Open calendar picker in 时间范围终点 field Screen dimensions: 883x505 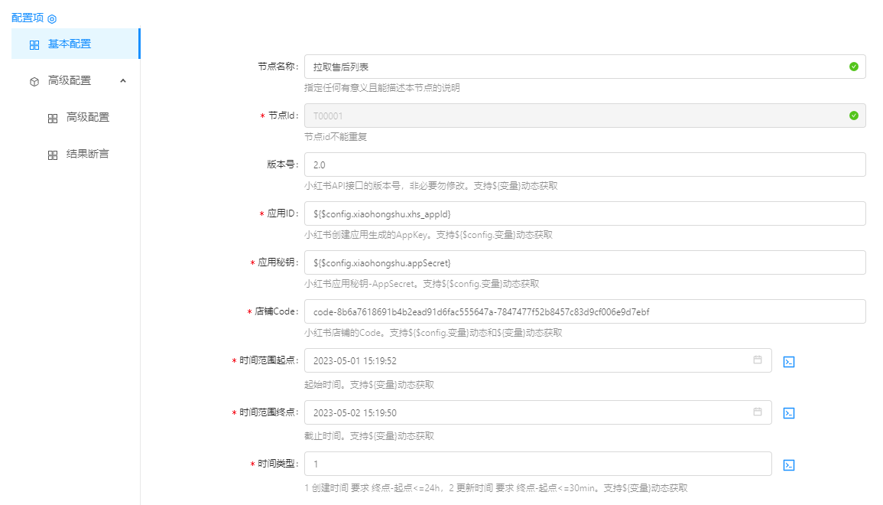point(758,412)
